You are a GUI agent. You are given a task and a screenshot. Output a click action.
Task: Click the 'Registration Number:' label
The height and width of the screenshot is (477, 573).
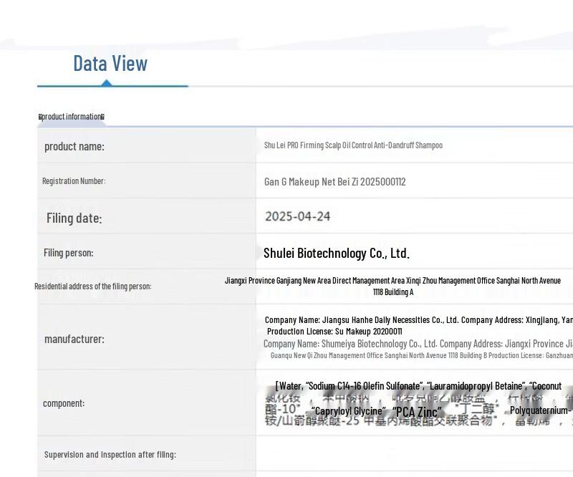click(74, 181)
